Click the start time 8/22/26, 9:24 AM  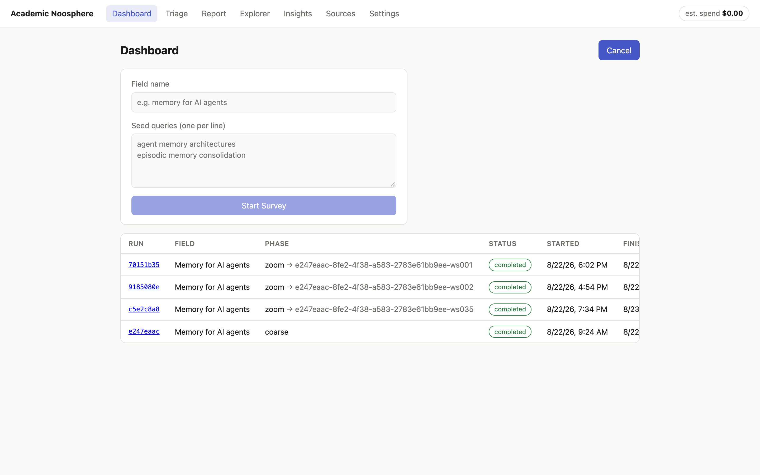click(x=577, y=332)
